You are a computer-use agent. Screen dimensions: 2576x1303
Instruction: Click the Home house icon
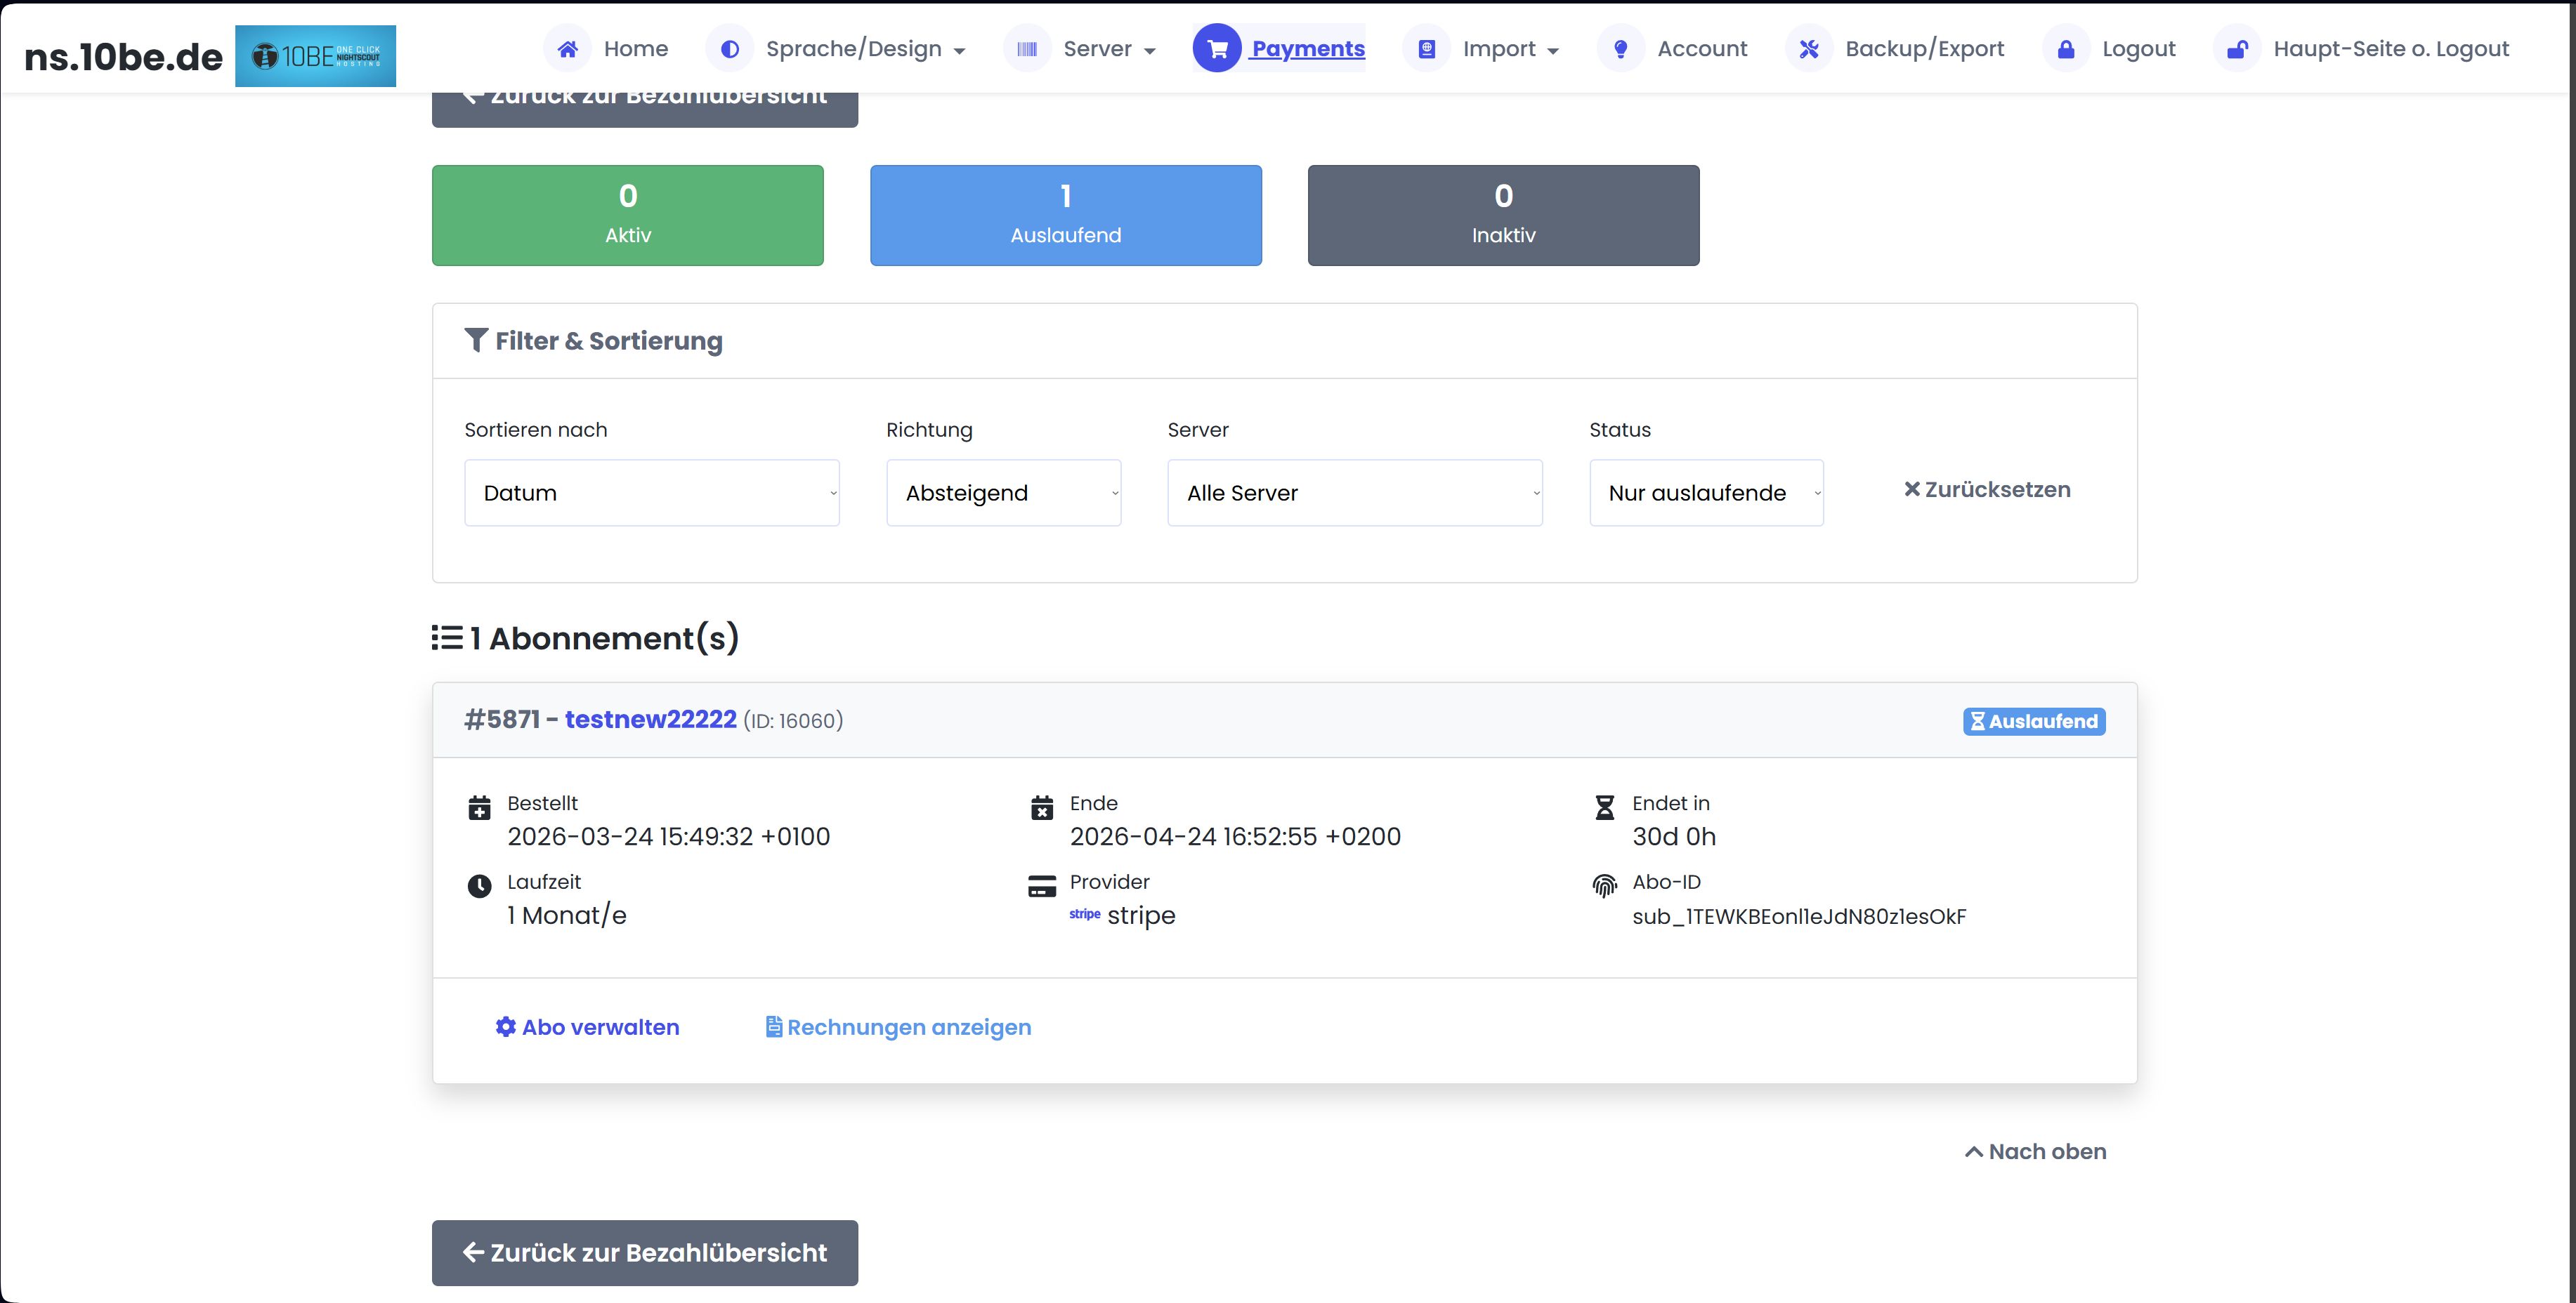(567, 49)
